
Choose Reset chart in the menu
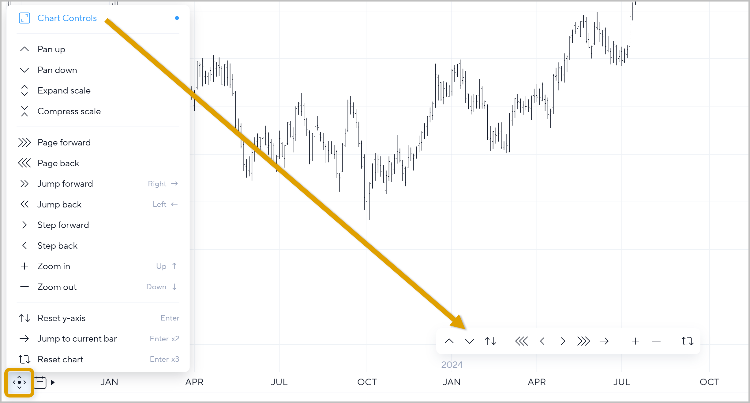tap(60, 359)
